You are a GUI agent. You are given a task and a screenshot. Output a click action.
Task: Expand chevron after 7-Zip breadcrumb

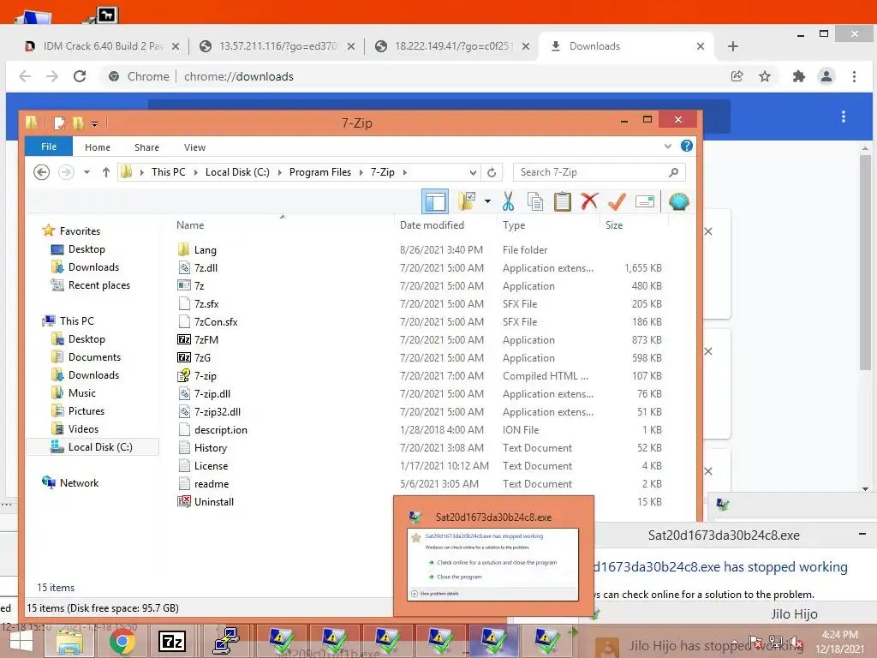(404, 172)
